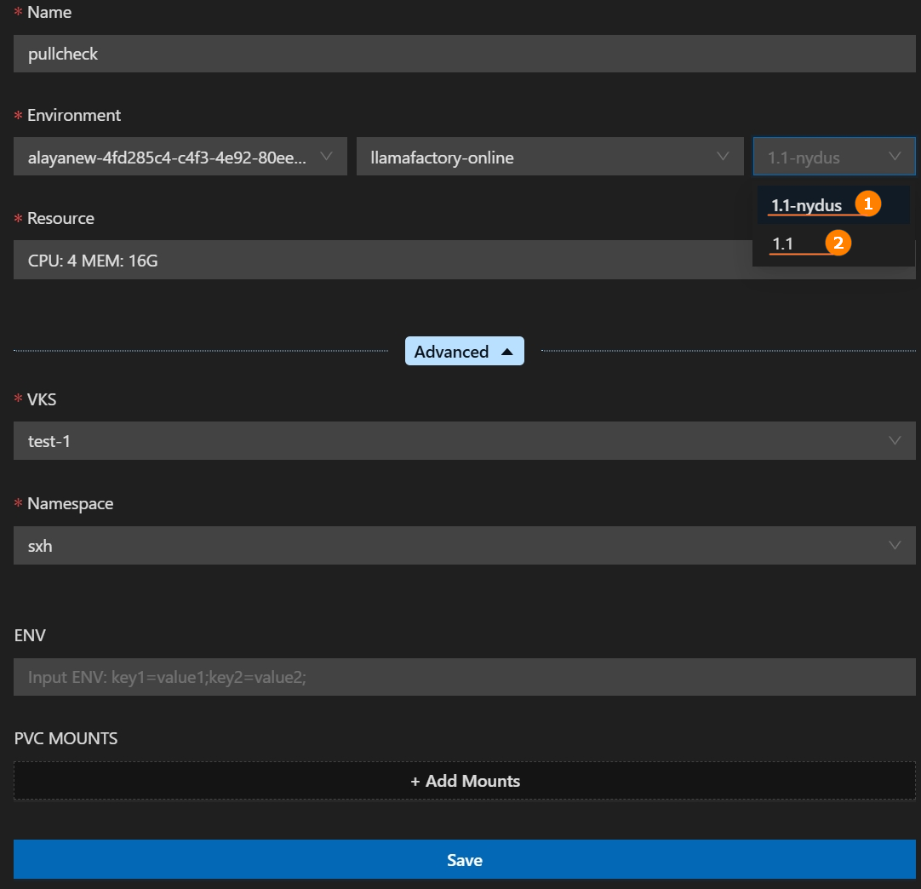Open the alayanew registry dropdown
This screenshot has height=889, width=921.
pos(180,157)
